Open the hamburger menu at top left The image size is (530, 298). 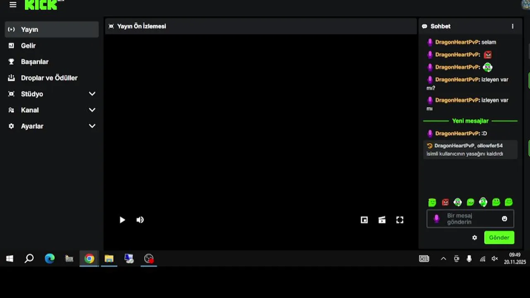coord(13,5)
